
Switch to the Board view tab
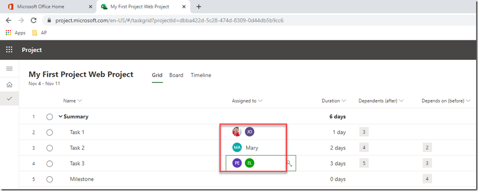click(x=176, y=75)
